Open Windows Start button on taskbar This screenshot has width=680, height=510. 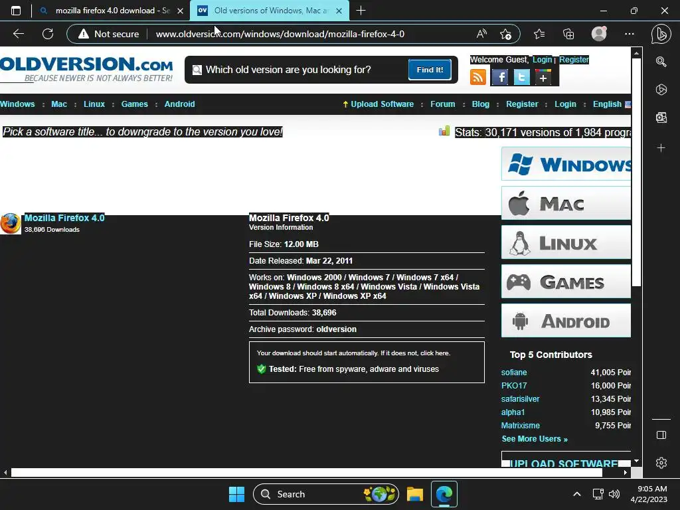236,494
